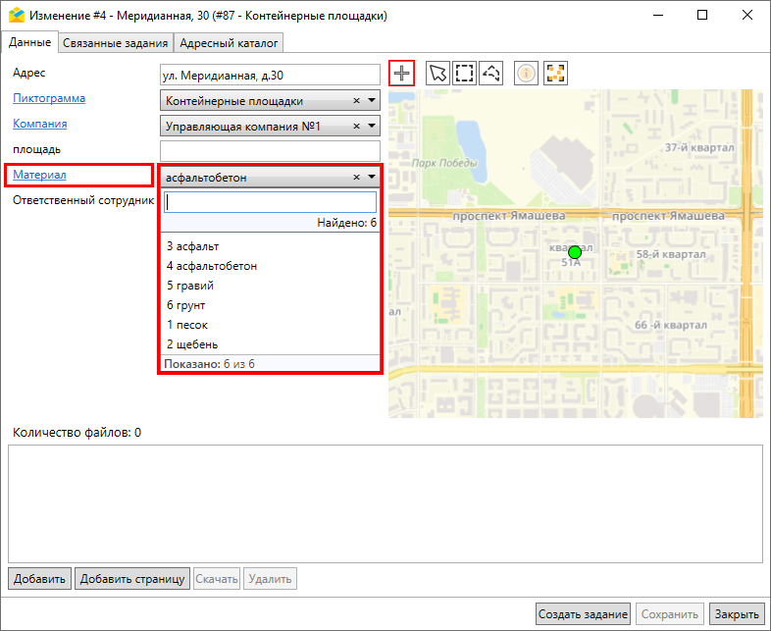Click the object info icon
The width and height of the screenshot is (771, 631).
[527, 74]
